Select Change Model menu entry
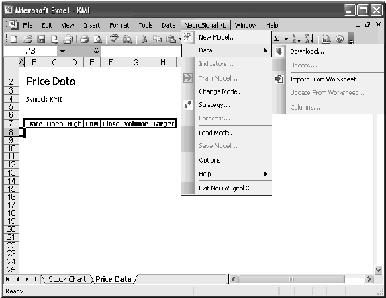The image size is (386, 298). (x=226, y=91)
